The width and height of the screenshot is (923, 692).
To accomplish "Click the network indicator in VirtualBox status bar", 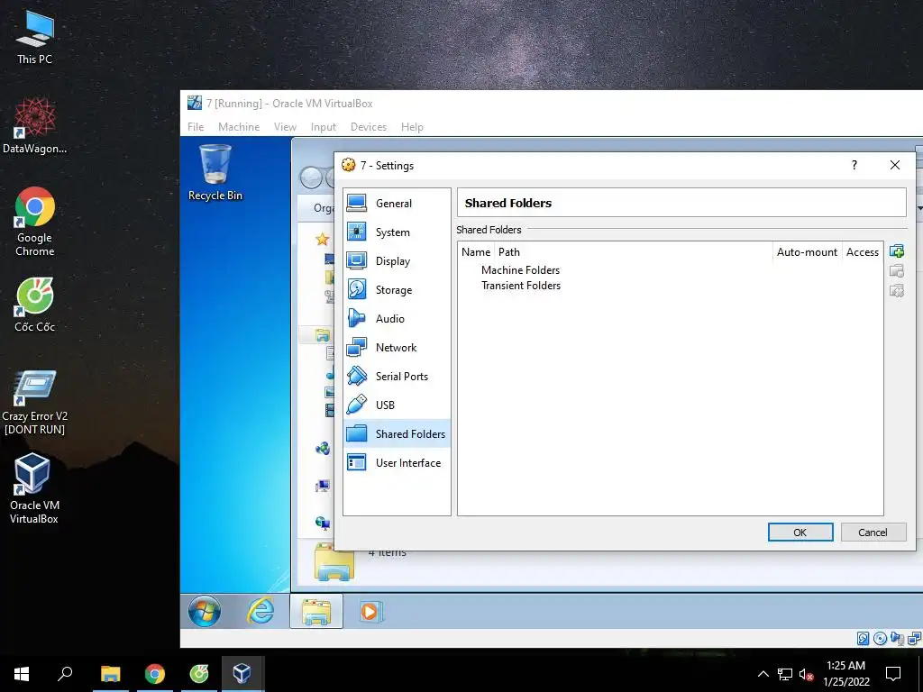I will (x=914, y=639).
